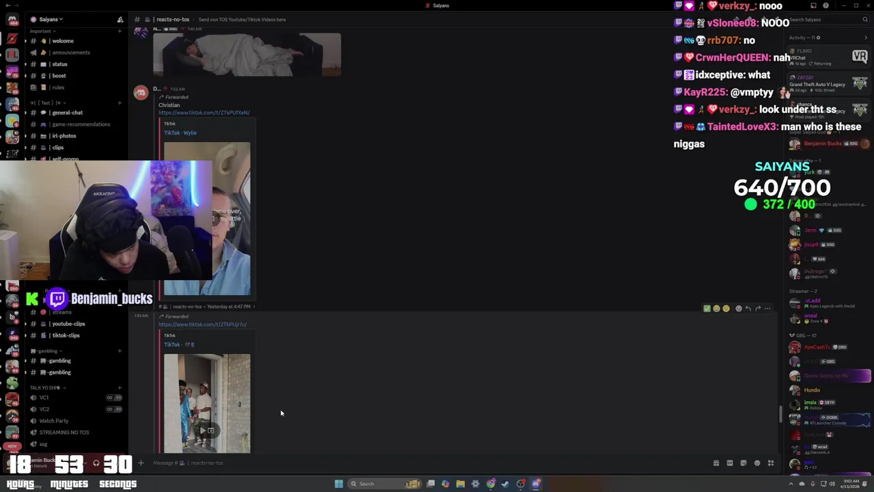Open the general-chat channel
Screen dimensions: 874x492
(x=74, y=113)
